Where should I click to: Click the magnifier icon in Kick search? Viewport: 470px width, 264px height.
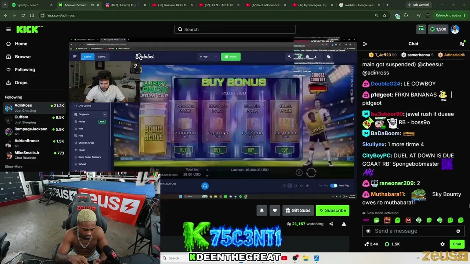pyautogui.click(x=180, y=29)
